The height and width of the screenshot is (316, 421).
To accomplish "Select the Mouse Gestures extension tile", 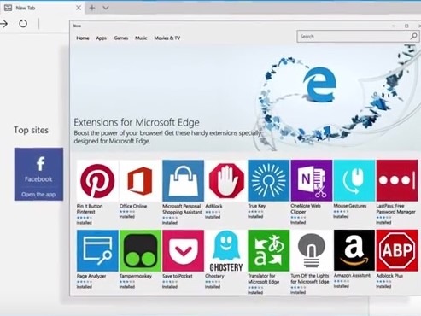I will tap(354, 181).
